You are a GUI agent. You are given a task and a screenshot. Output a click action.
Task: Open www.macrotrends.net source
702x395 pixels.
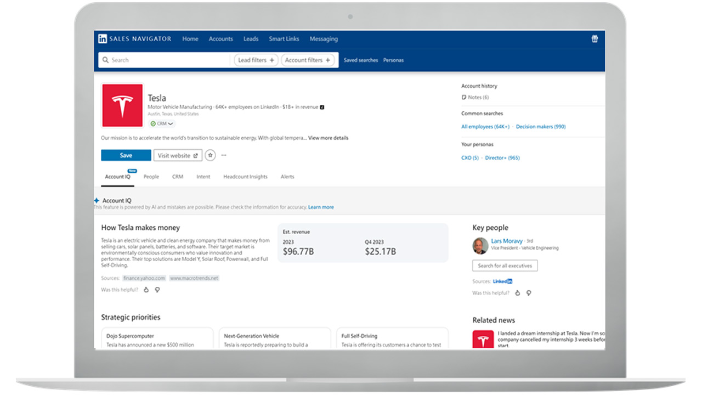pos(194,278)
